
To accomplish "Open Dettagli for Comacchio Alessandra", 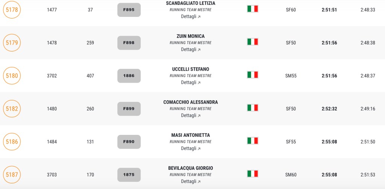I will tap(191, 116).
